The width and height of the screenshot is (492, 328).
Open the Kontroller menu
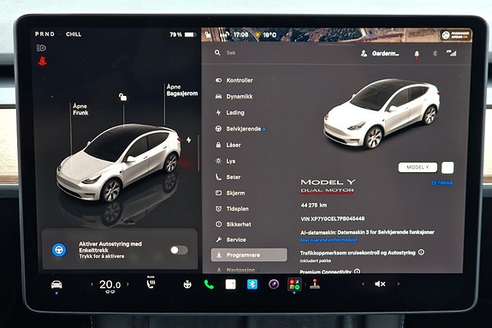click(234, 81)
